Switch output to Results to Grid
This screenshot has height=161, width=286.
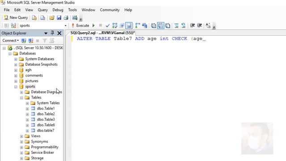(x=160, y=25)
